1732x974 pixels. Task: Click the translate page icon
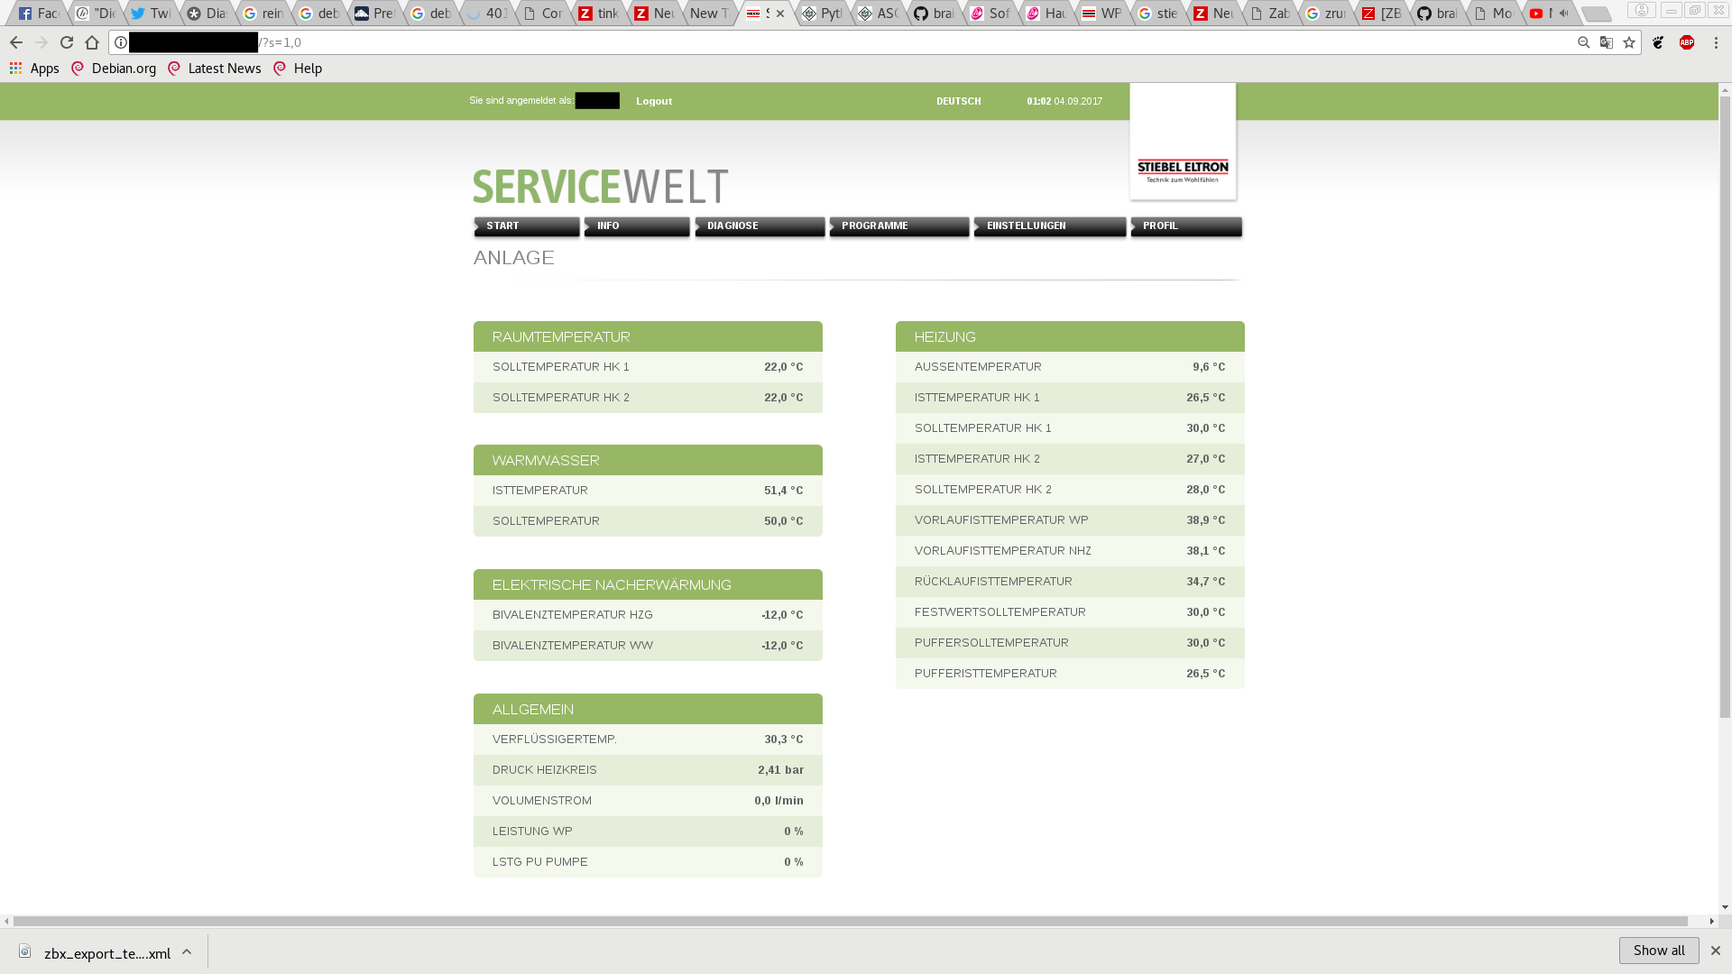tap(1607, 42)
